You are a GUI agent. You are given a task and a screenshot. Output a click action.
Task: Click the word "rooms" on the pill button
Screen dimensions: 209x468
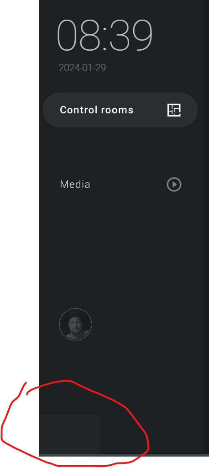(x=117, y=110)
